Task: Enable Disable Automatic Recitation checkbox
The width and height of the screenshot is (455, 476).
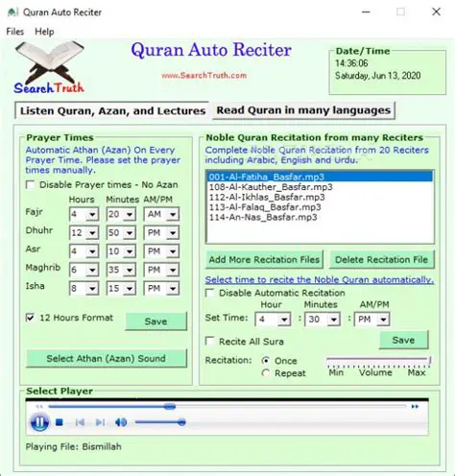Action: click(x=210, y=293)
